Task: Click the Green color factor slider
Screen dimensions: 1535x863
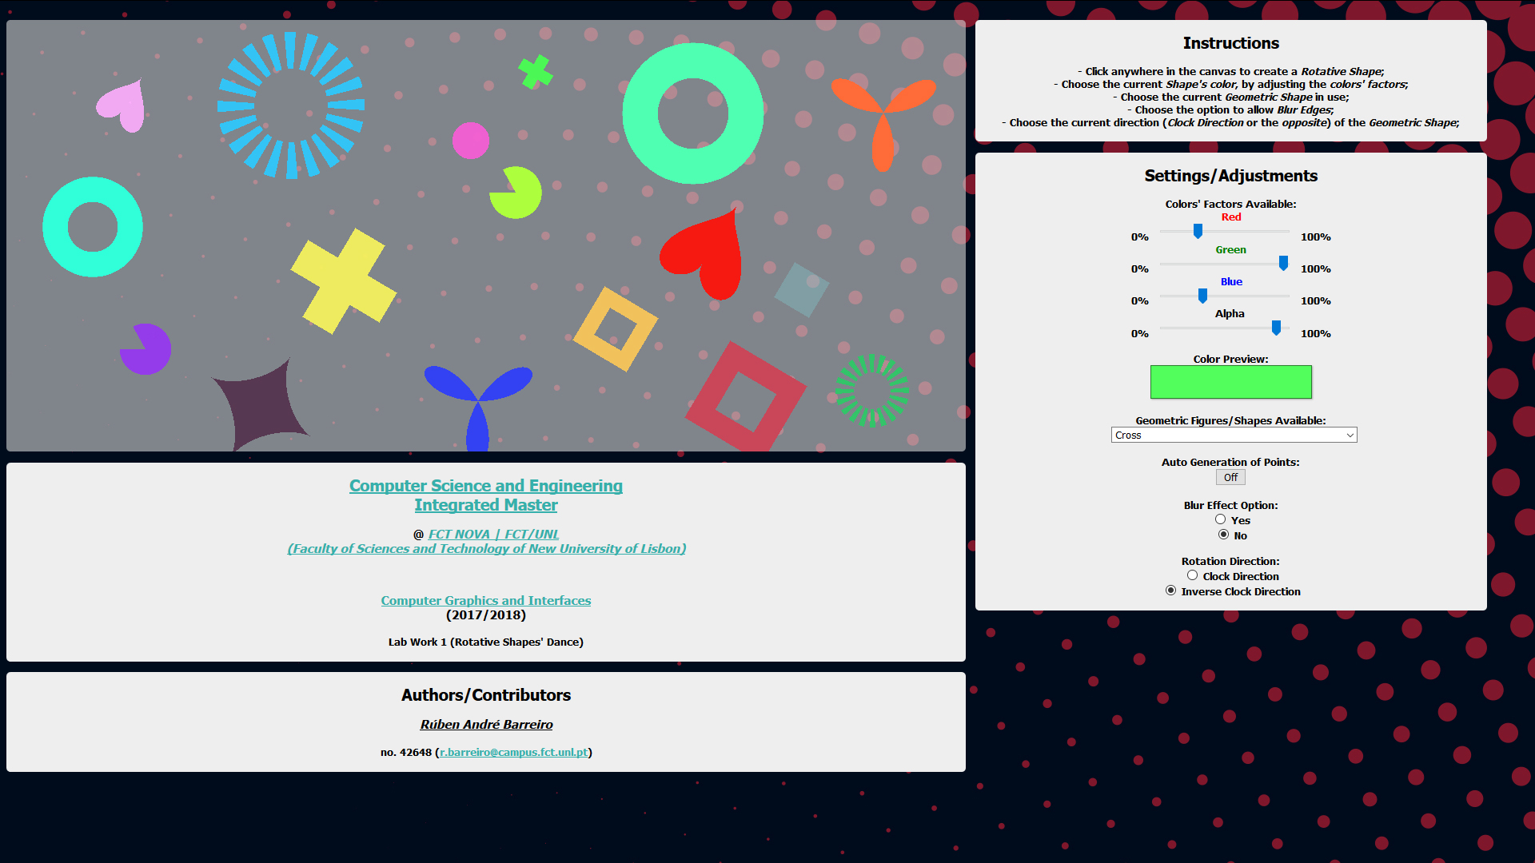Action: [1283, 264]
